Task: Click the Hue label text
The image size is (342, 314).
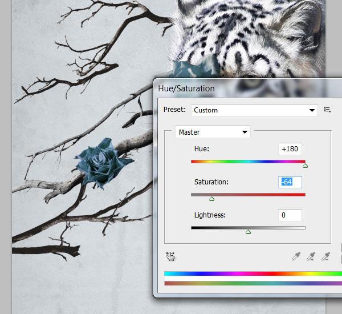Action: [202, 149]
